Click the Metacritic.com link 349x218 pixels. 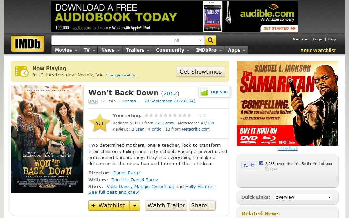click(196, 129)
